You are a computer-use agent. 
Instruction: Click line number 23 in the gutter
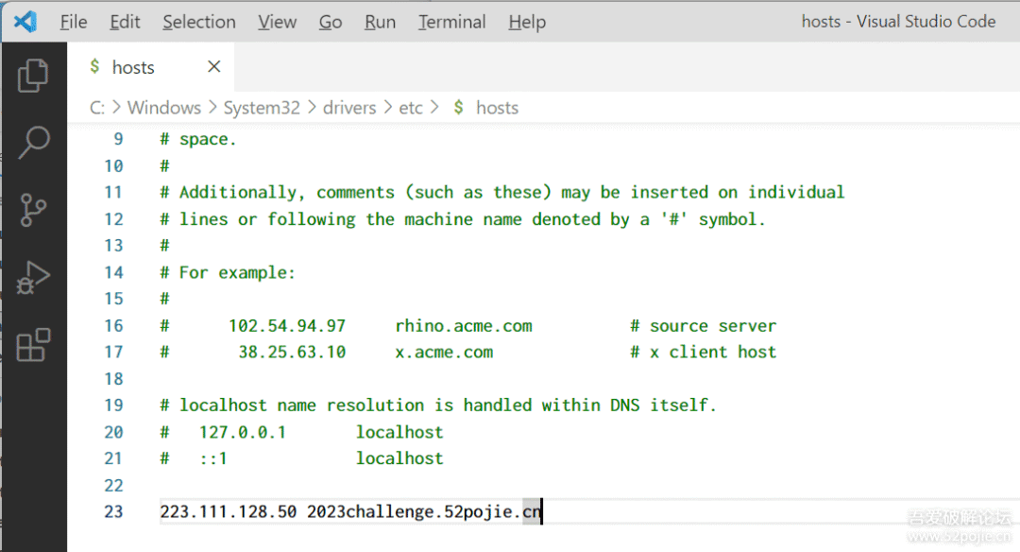pos(113,511)
